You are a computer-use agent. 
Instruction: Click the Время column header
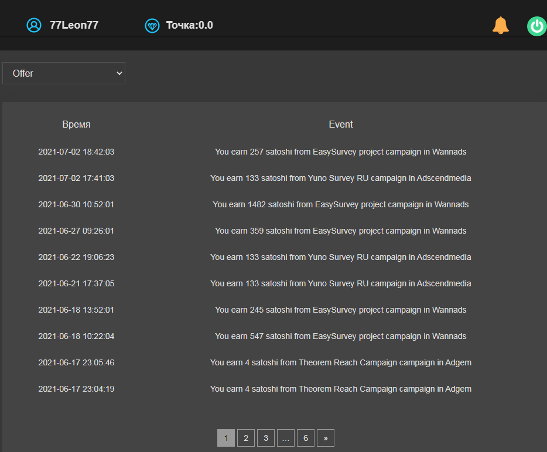(76, 125)
